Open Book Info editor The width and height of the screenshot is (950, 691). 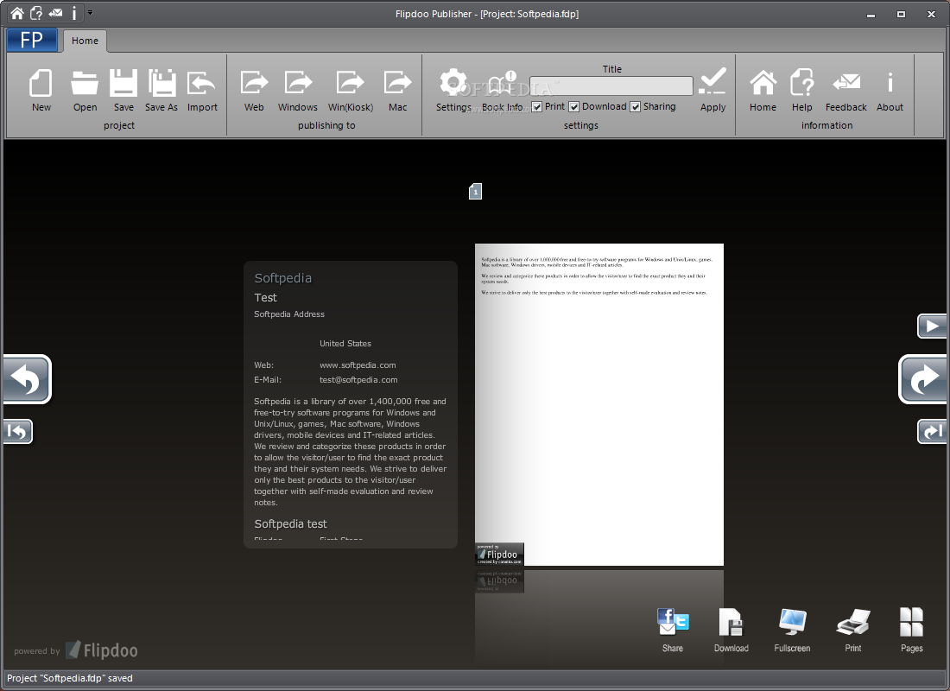point(503,90)
